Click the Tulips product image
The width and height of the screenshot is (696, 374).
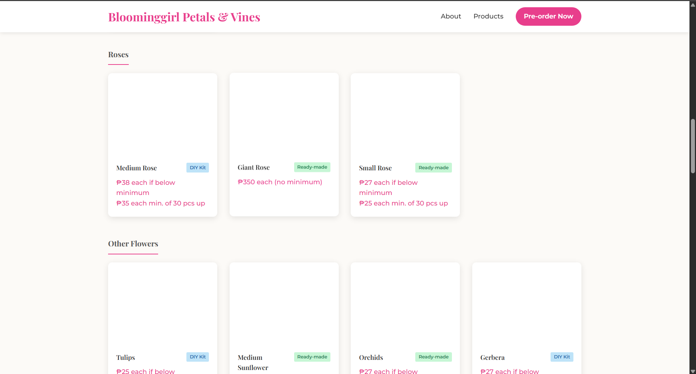162,304
